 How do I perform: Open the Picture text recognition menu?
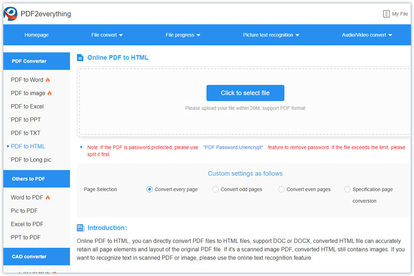point(271,35)
